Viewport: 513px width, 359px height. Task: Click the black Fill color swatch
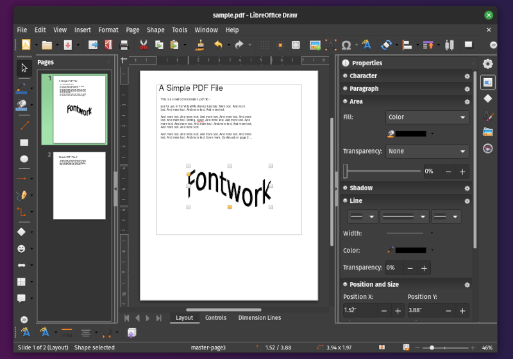[410, 134]
